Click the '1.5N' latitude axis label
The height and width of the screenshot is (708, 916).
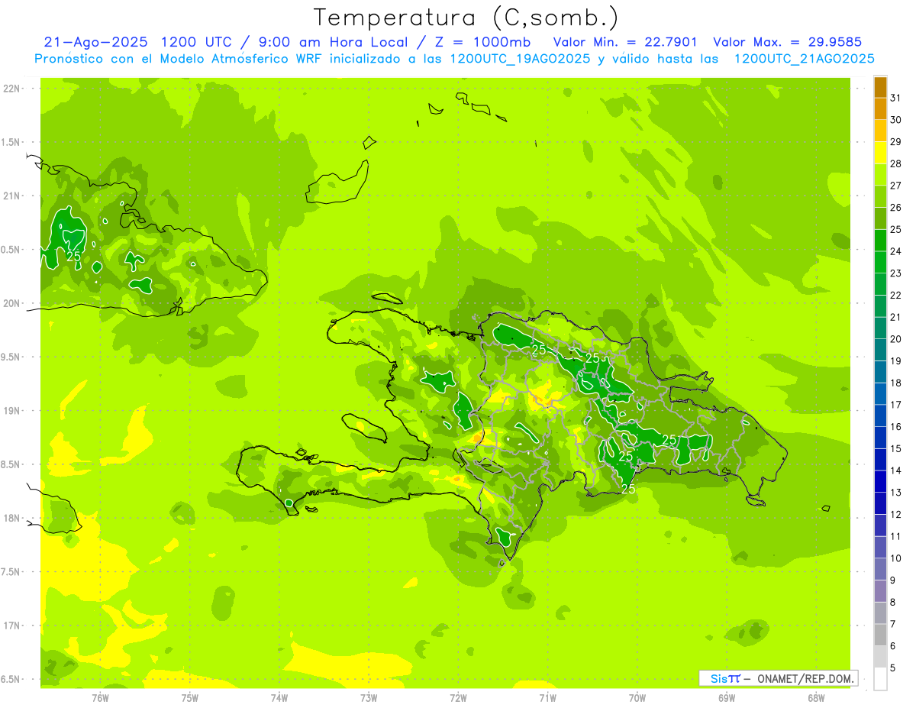[11, 142]
